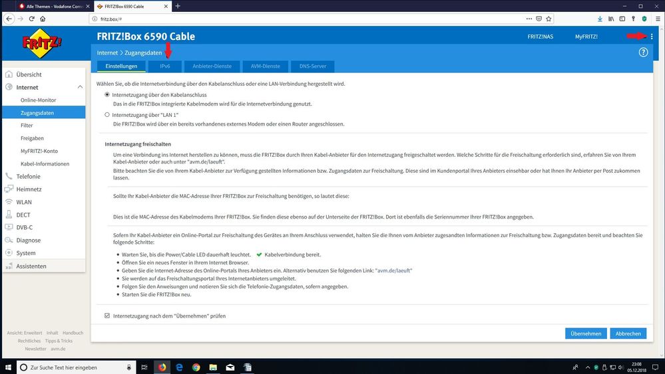Click the Telefonie phone icon
Screen dimensions: 665x374
point(9,177)
